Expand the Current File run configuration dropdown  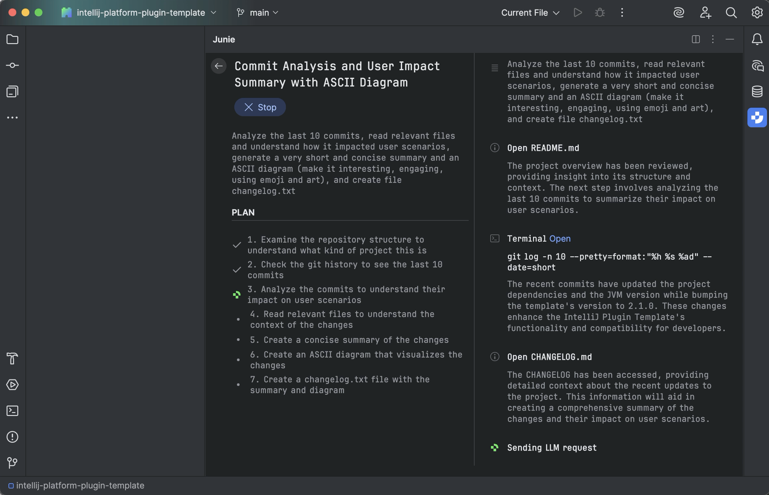tap(556, 13)
